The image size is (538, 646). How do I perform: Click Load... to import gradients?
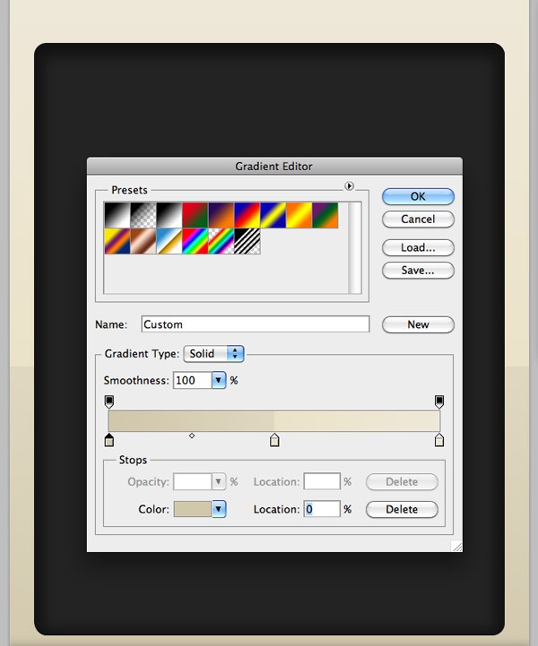(x=418, y=247)
